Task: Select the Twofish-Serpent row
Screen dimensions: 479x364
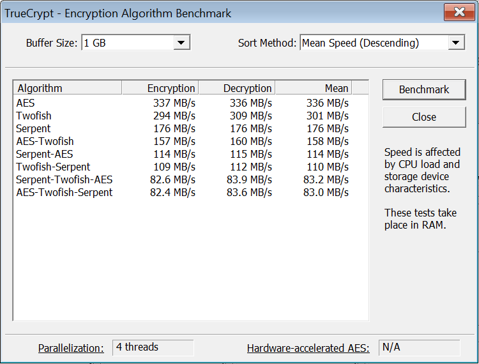Action: [53, 167]
